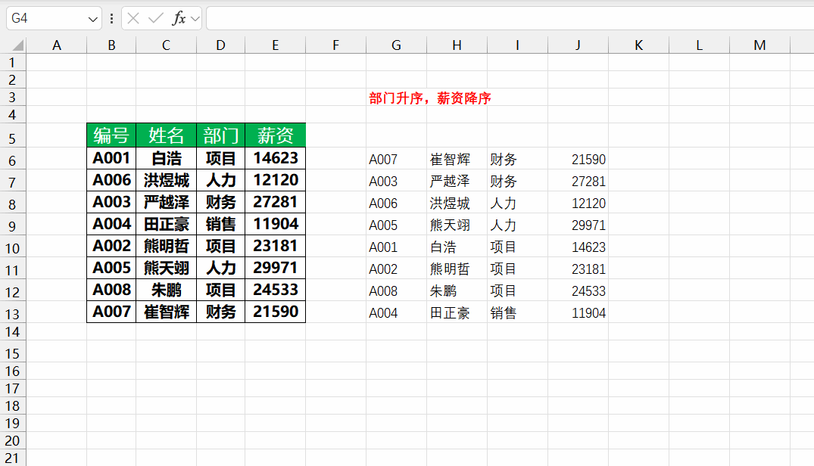Select column B header

coord(111,45)
